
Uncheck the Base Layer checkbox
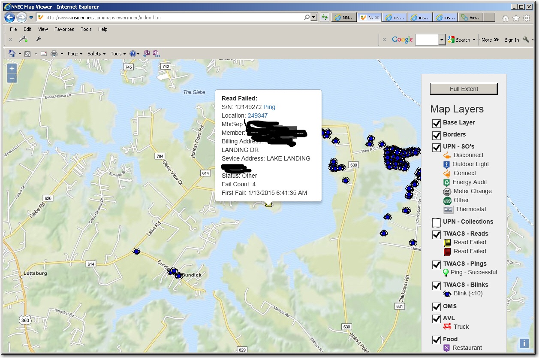[436, 123]
